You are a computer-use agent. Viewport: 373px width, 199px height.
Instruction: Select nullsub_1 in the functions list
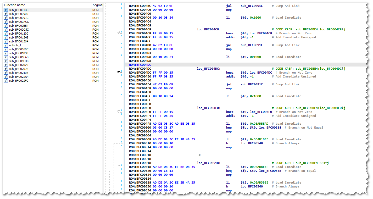15,45
